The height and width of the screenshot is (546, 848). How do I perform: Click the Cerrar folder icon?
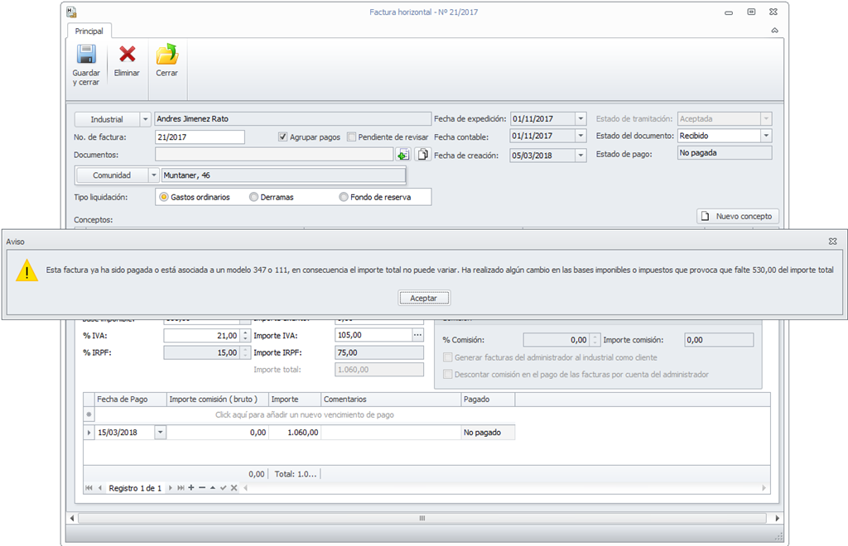[166, 55]
